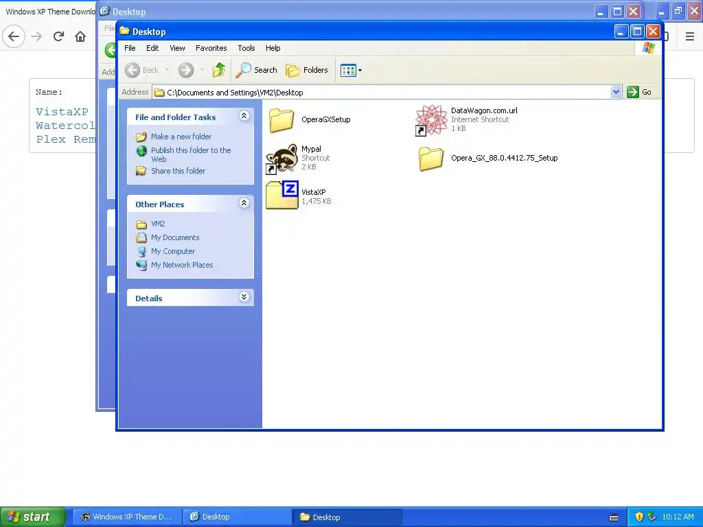Collapse the Other Places panel
703x527 pixels.
click(244, 203)
